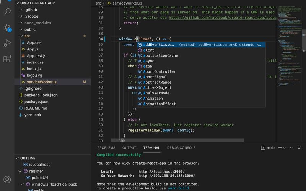Switch to the DEBUG CONSOLE tab

pyautogui.click(x=181, y=148)
